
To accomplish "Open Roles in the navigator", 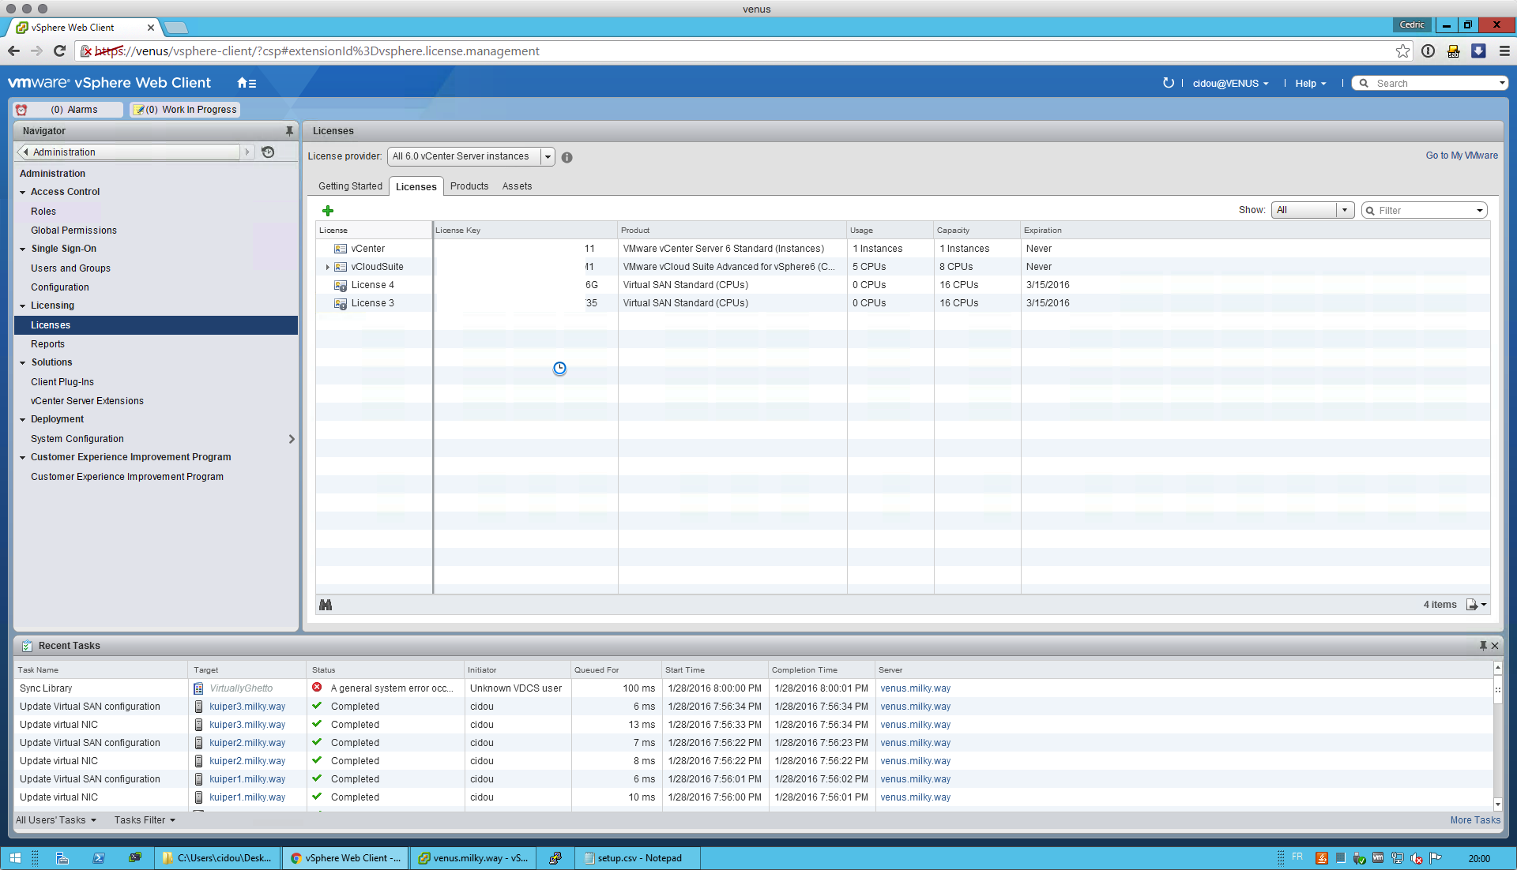I will coord(43,212).
